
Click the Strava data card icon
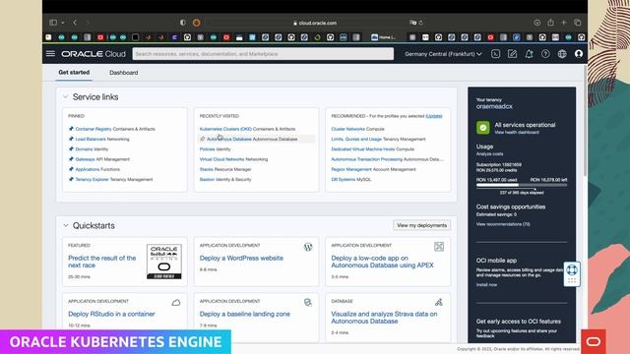click(x=439, y=302)
